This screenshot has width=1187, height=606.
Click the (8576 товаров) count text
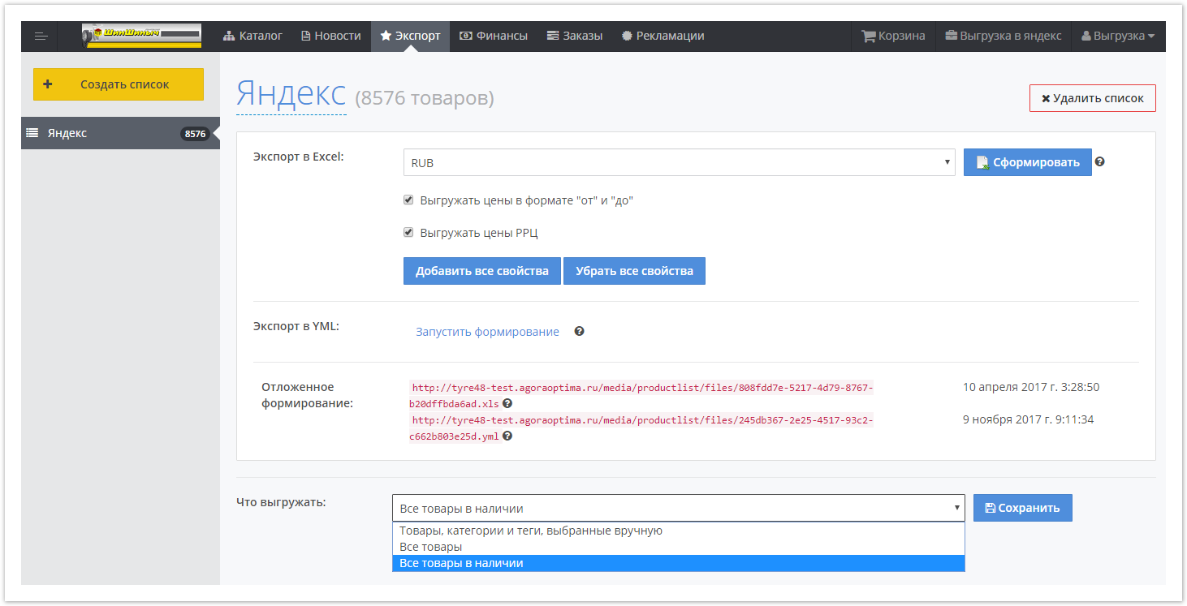[425, 98]
